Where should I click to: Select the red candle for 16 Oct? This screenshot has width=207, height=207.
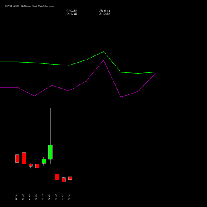tap(64, 180)
